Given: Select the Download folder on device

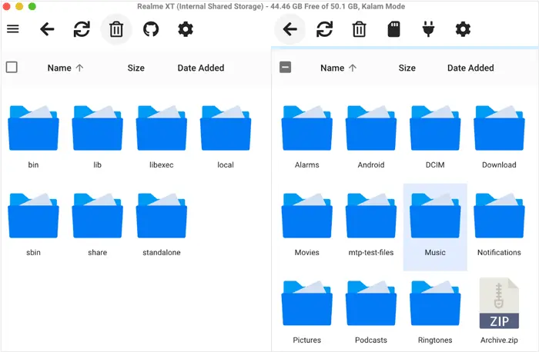Looking at the screenshot, I should click(x=499, y=138).
